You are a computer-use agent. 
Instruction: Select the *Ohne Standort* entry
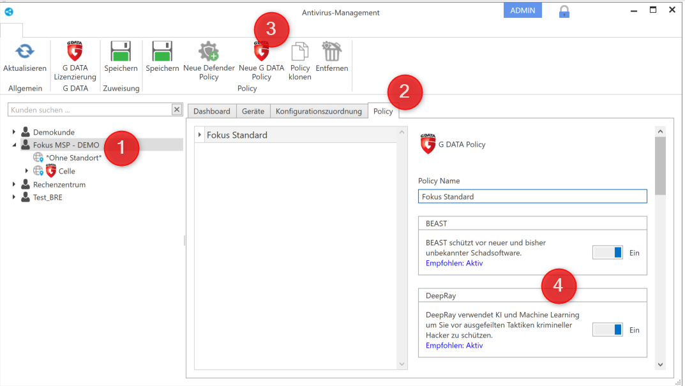pyautogui.click(x=73, y=158)
